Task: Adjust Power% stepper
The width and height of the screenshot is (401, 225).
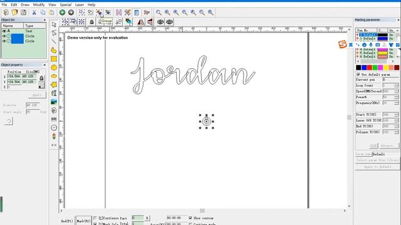Action: (396, 97)
